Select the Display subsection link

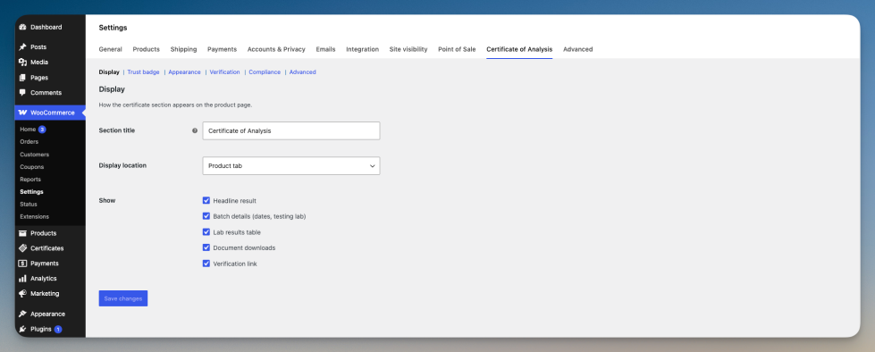pos(109,72)
